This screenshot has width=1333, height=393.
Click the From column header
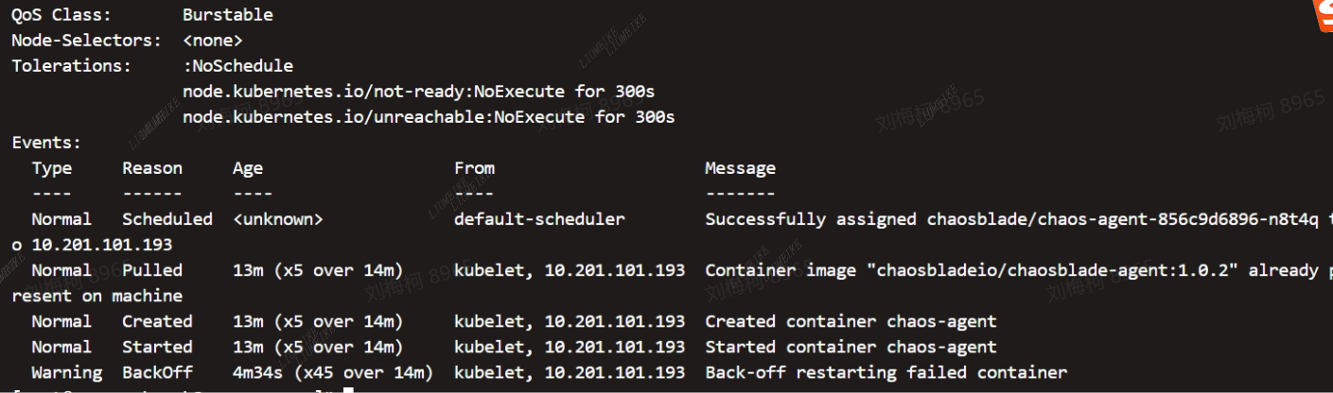[474, 168]
